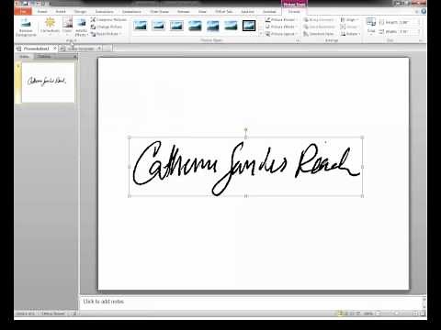The width and height of the screenshot is (441, 330).
Task: Click Bring Forward
Action: point(320,19)
